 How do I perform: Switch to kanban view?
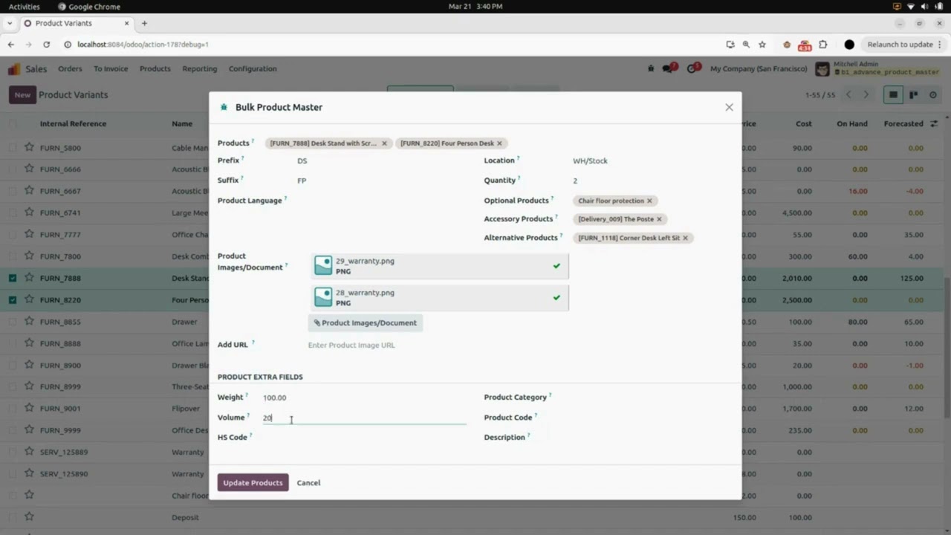click(913, 95)
